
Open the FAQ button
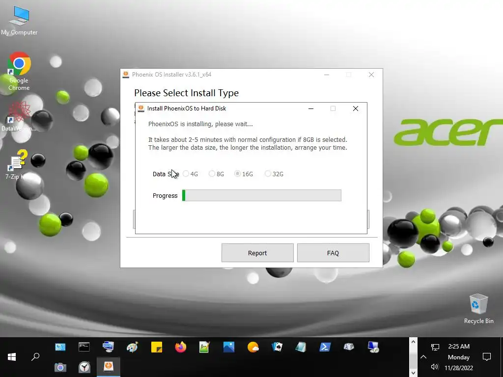click(333, 253)
